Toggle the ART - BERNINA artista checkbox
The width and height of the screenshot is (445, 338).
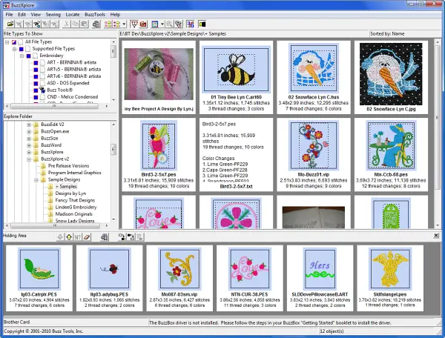pos(36,63)
